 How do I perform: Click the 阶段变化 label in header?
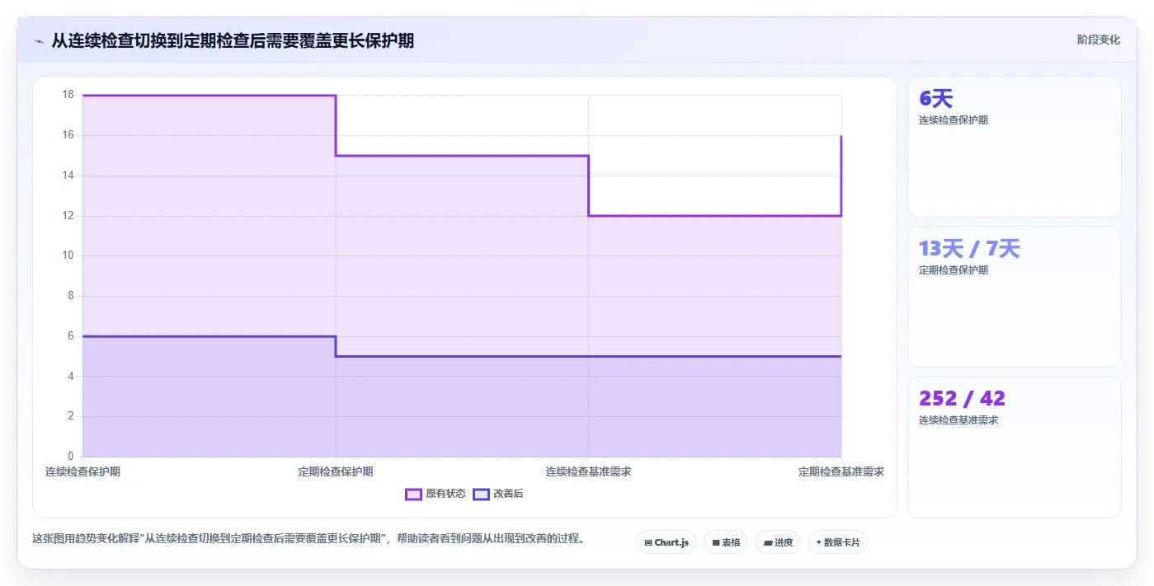(x=1099, y=40)
